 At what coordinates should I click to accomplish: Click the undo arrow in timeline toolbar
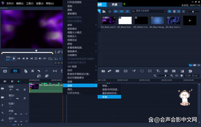pyautogui.click(x=39, y=71)
